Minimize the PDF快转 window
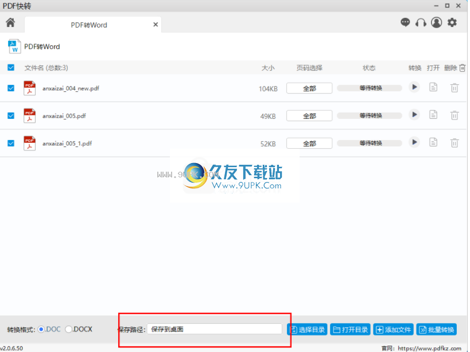This screenshot has width=470, height=352. click(436, 6)
